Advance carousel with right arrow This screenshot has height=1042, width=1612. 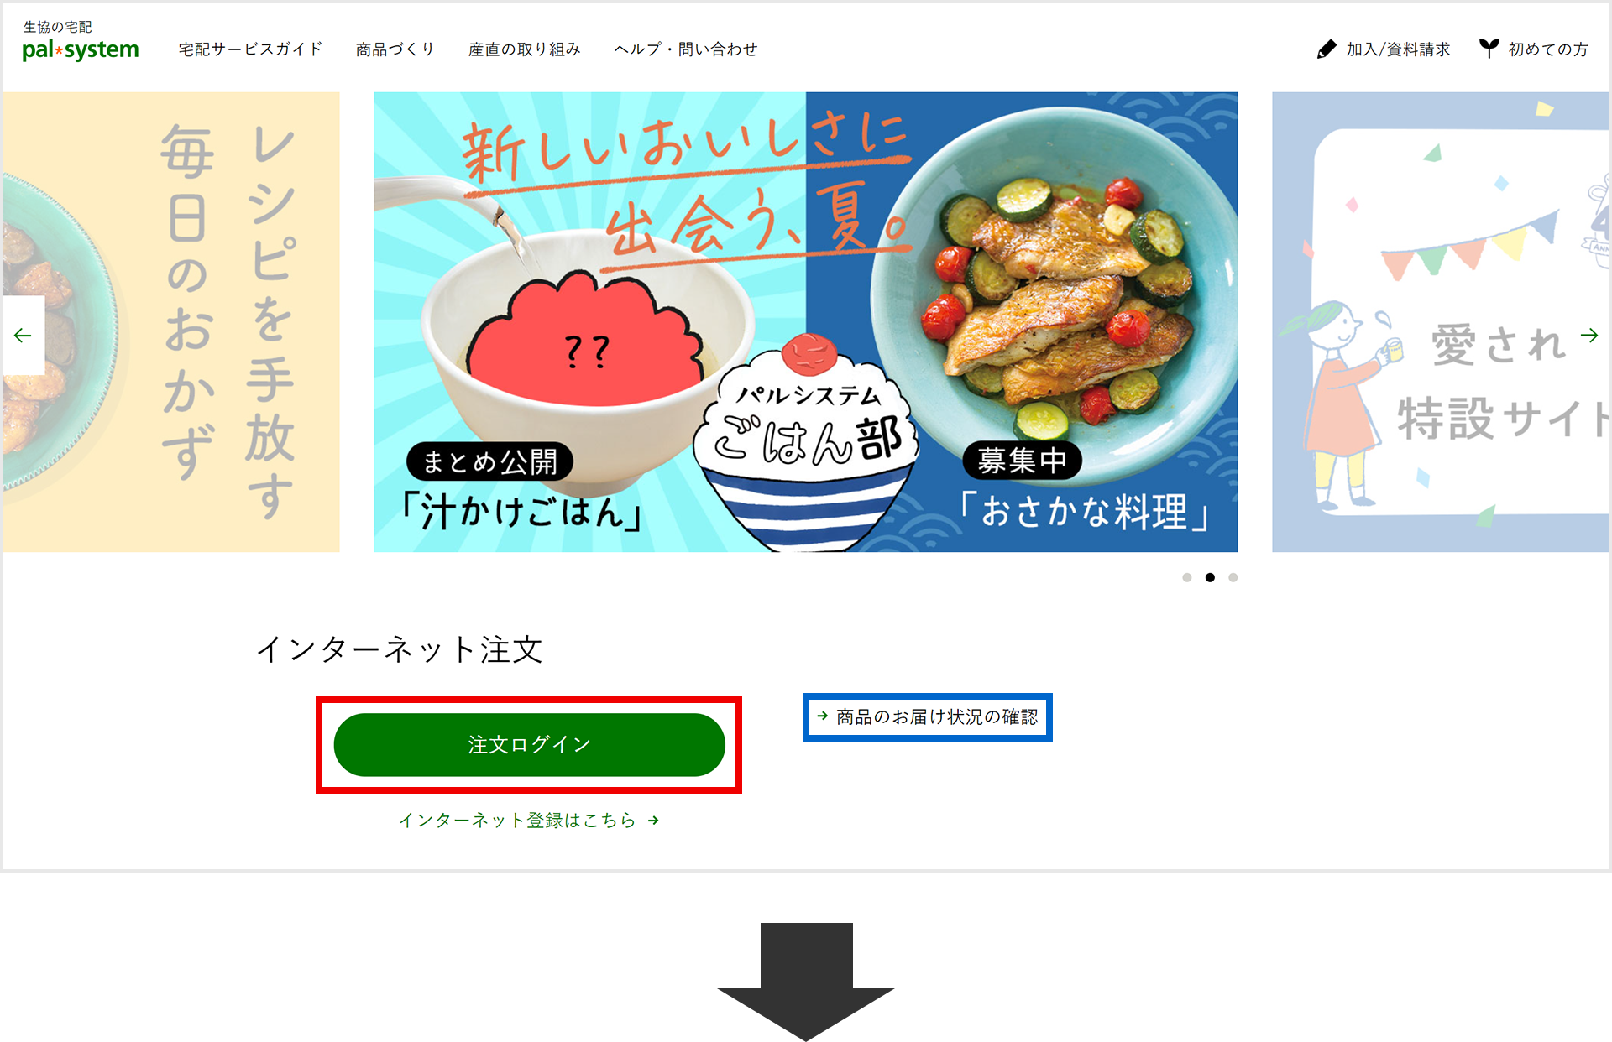click(1589, 336)
